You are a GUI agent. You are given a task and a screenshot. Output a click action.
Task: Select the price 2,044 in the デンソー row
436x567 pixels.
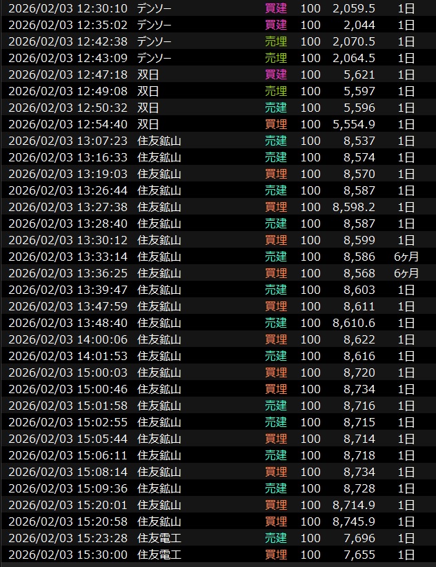pos(361,25)
